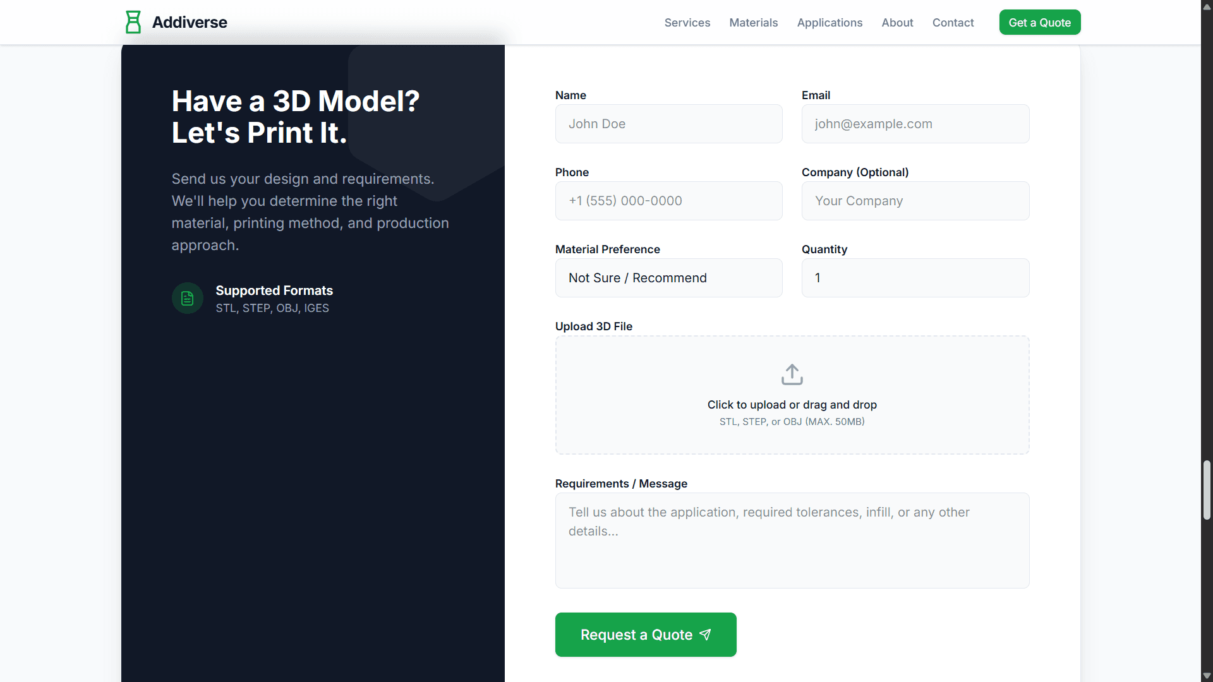Click the Requirements / Message textarea

[x=792, y=541]
